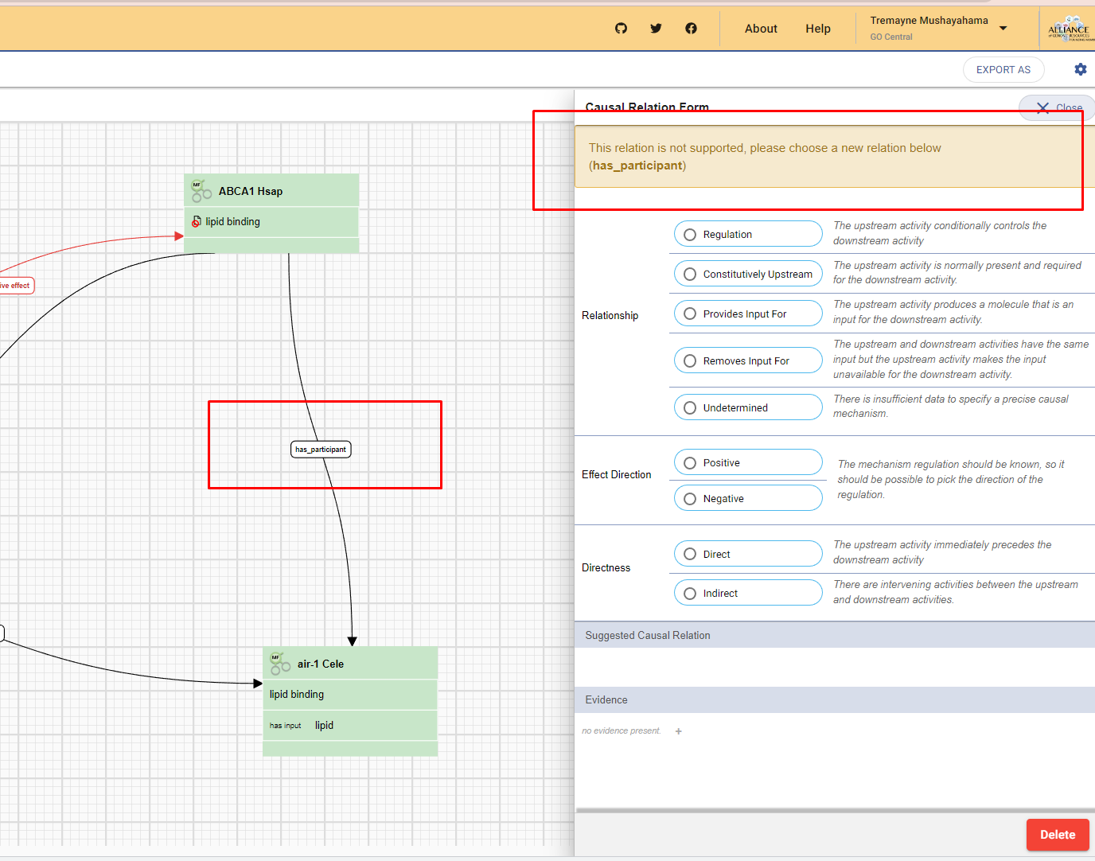
Task: Select the Regulation relationship option
Action: click(x=689, y=234)
